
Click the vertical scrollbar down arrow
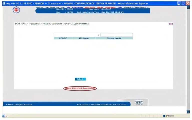click(x=188, y=112)
